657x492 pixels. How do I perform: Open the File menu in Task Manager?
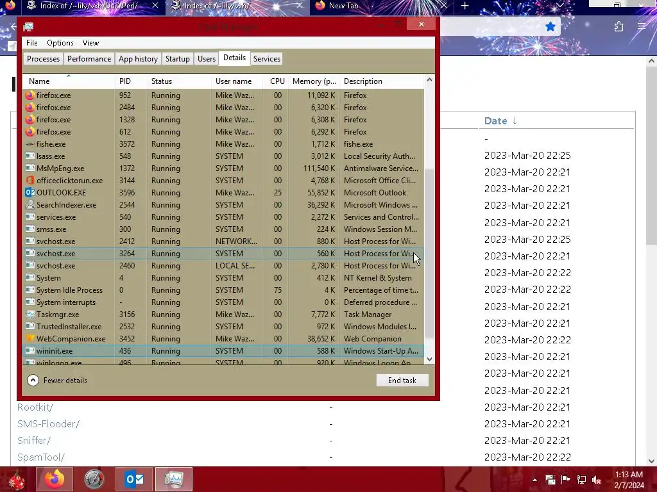(32, 43)
